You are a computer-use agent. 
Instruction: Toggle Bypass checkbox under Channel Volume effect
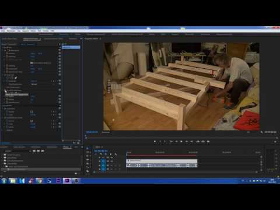click(x=32, y=121)
